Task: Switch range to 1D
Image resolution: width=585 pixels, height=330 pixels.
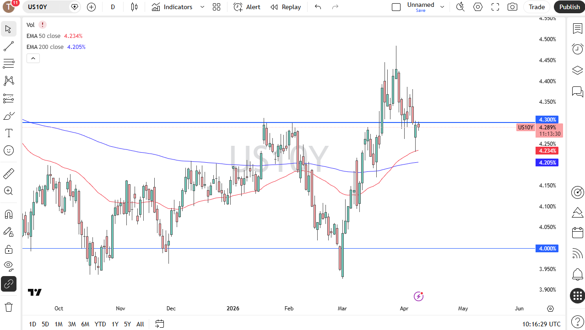Action: 32,324
